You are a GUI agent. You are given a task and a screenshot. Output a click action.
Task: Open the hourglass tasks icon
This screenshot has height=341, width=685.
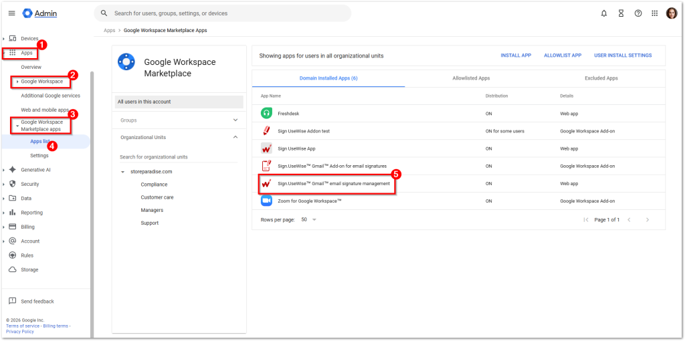pos(621,13)
